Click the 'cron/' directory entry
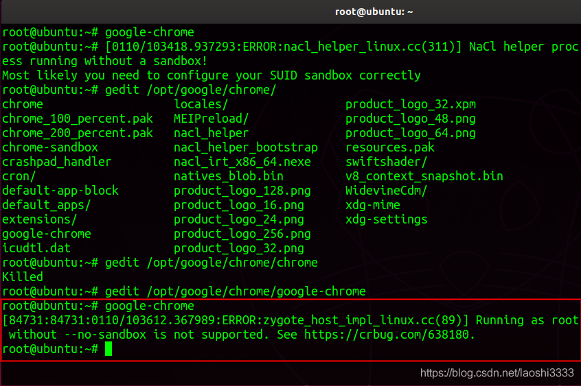581x386 pixels. (x=19, y=176)
